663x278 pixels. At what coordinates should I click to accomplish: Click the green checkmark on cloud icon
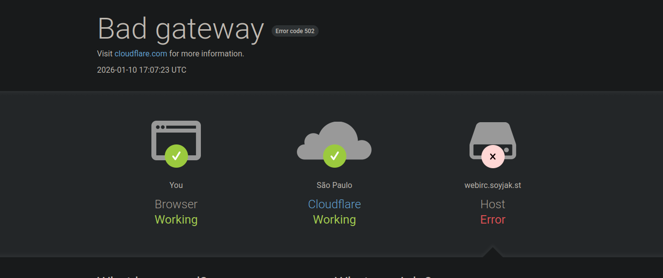(x=334, y=156)
